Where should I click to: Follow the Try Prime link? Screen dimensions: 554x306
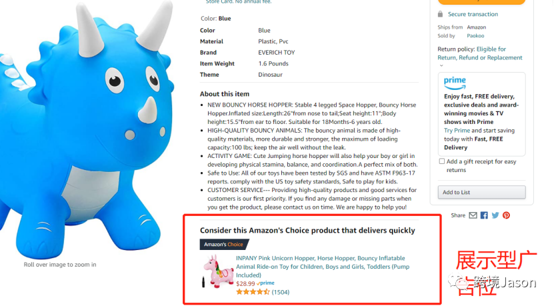(457, 131)
